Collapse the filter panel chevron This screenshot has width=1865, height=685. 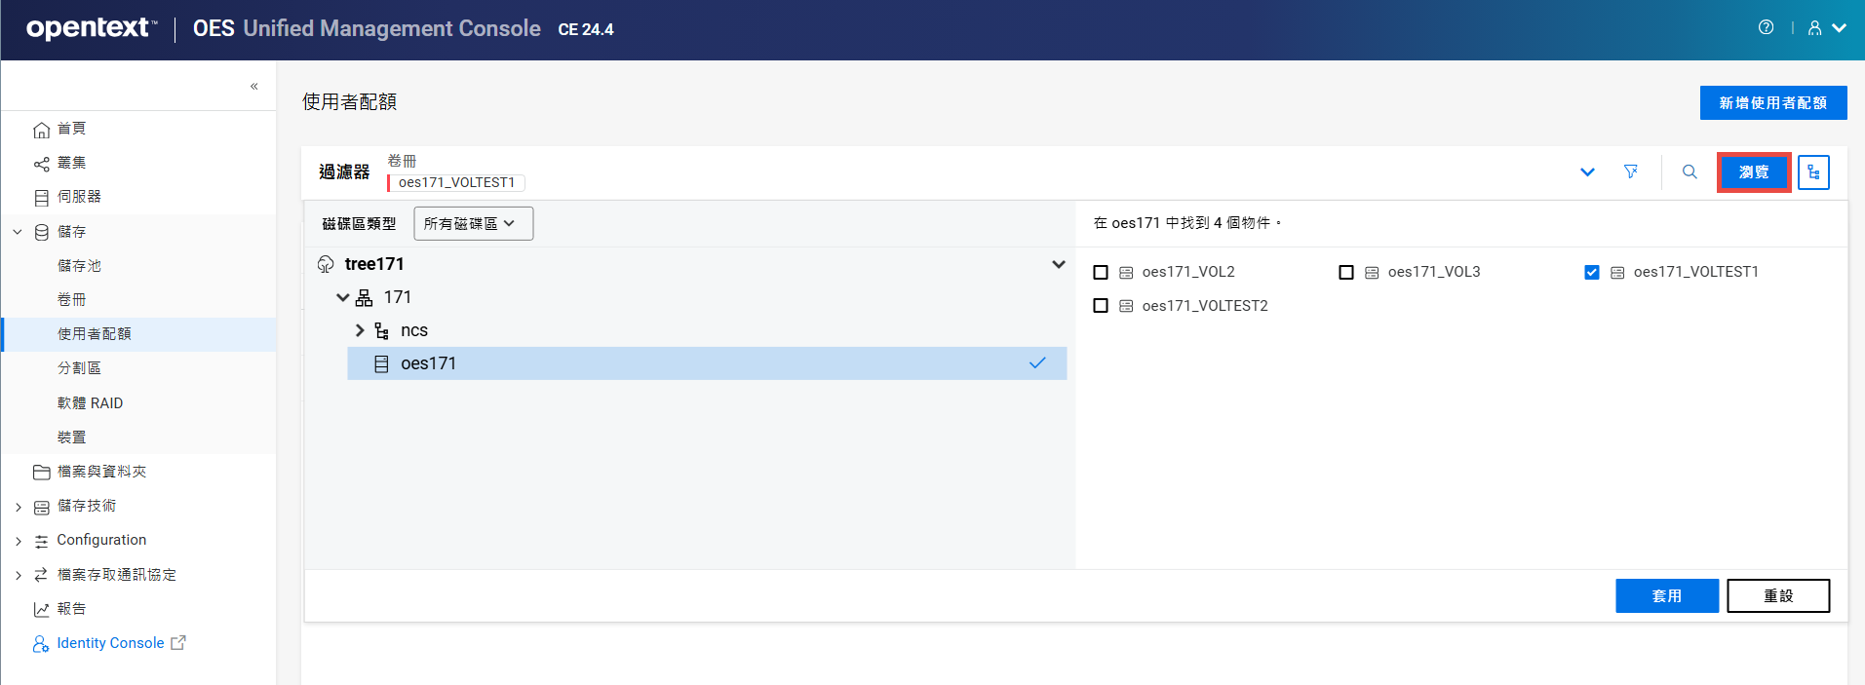1587,172
